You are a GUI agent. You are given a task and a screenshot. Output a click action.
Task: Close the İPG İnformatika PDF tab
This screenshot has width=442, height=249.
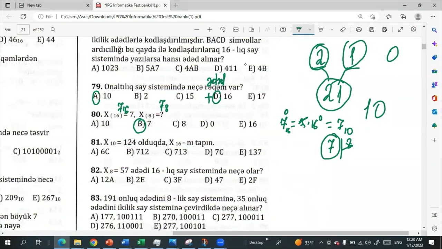pos(165,5)
